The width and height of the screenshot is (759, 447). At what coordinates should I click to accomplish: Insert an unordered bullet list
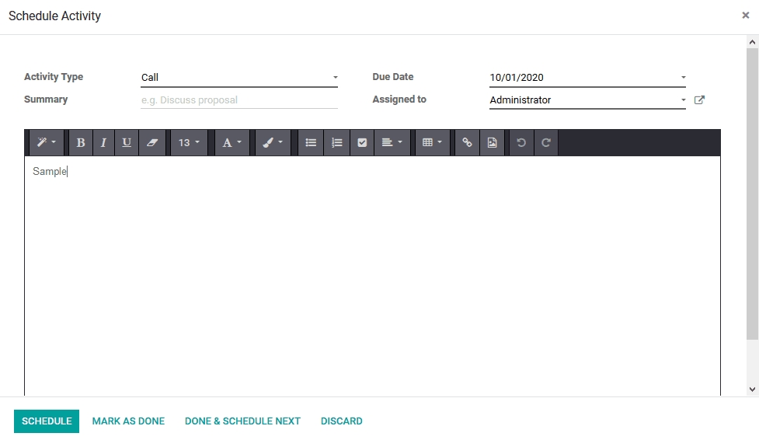(311, 143)
